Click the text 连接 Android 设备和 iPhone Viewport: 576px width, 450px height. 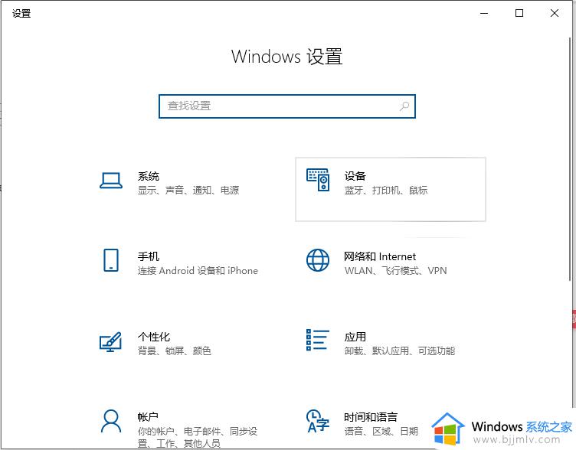(198, 270)
